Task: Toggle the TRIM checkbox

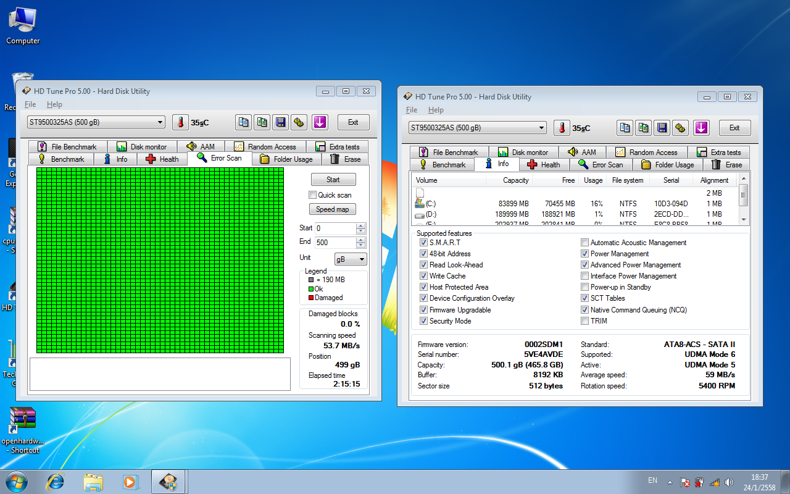Action: (x=584, y=321)
